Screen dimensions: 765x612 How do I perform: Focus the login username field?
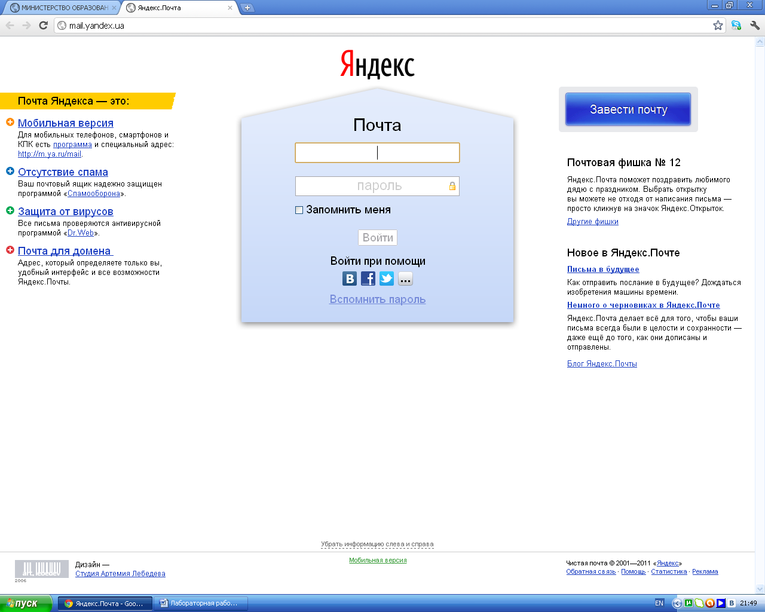[377, 152]
